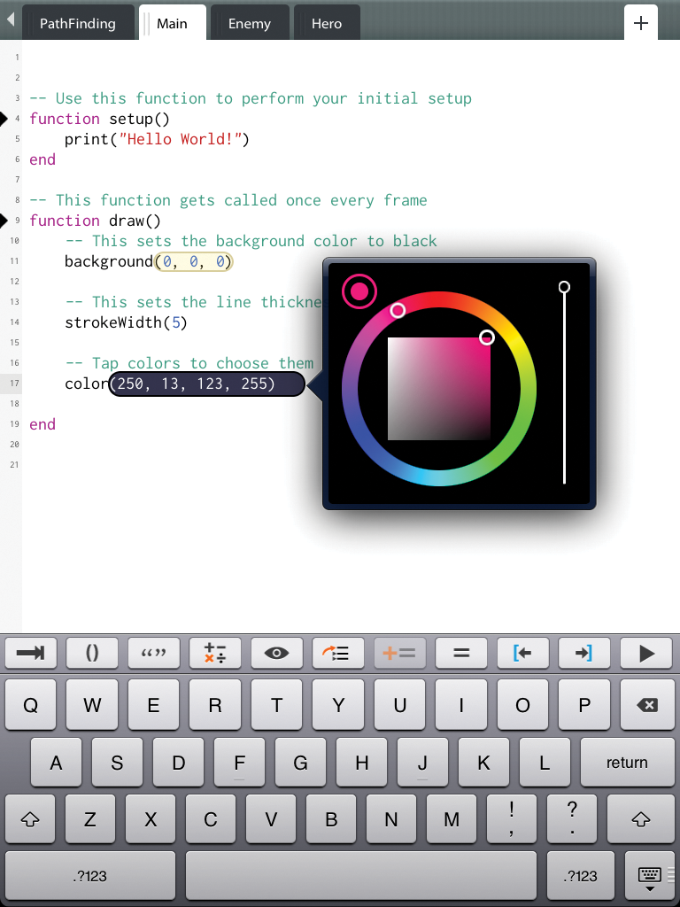
Task: Tap the alpha slider knob
Action: [x=564, y=286]
